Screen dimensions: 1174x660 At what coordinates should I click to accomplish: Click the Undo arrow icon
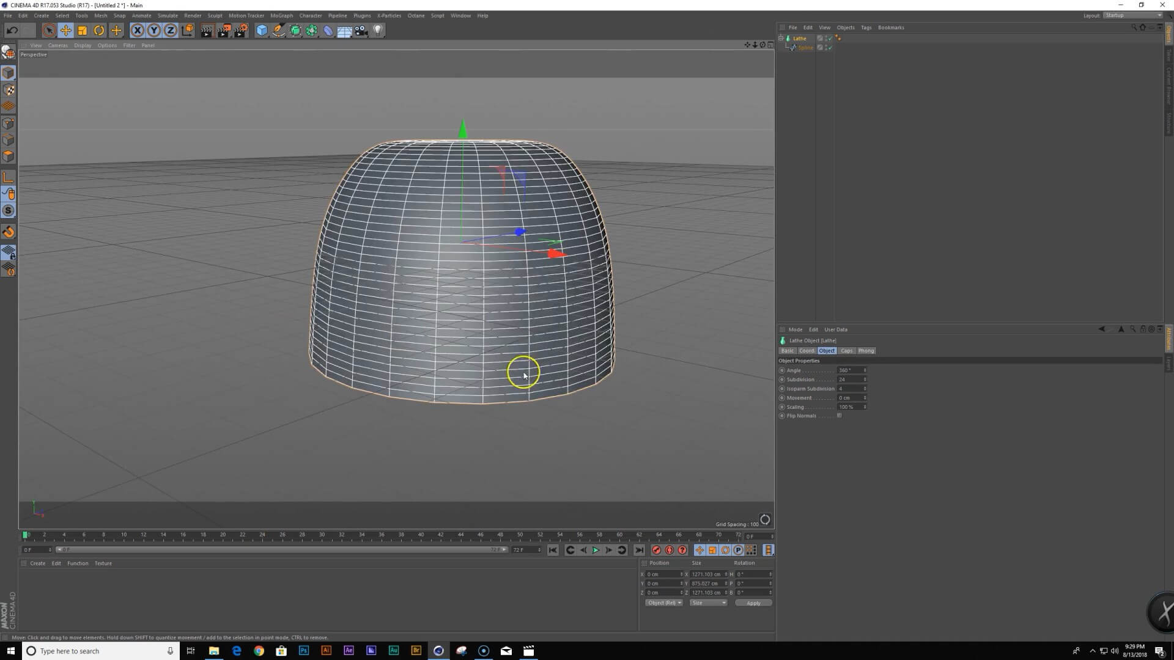[x=12, y=31]
